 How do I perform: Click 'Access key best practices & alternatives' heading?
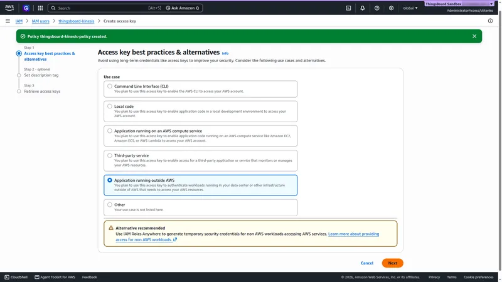159,52
